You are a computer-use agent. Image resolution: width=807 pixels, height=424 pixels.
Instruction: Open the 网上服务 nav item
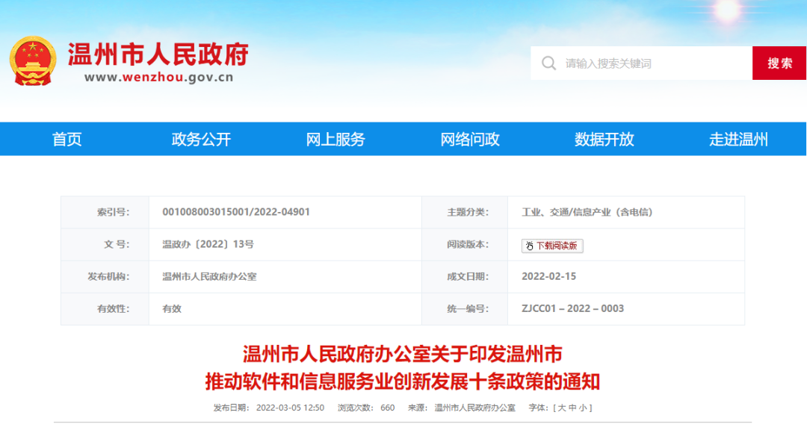[x=336, y=140]
